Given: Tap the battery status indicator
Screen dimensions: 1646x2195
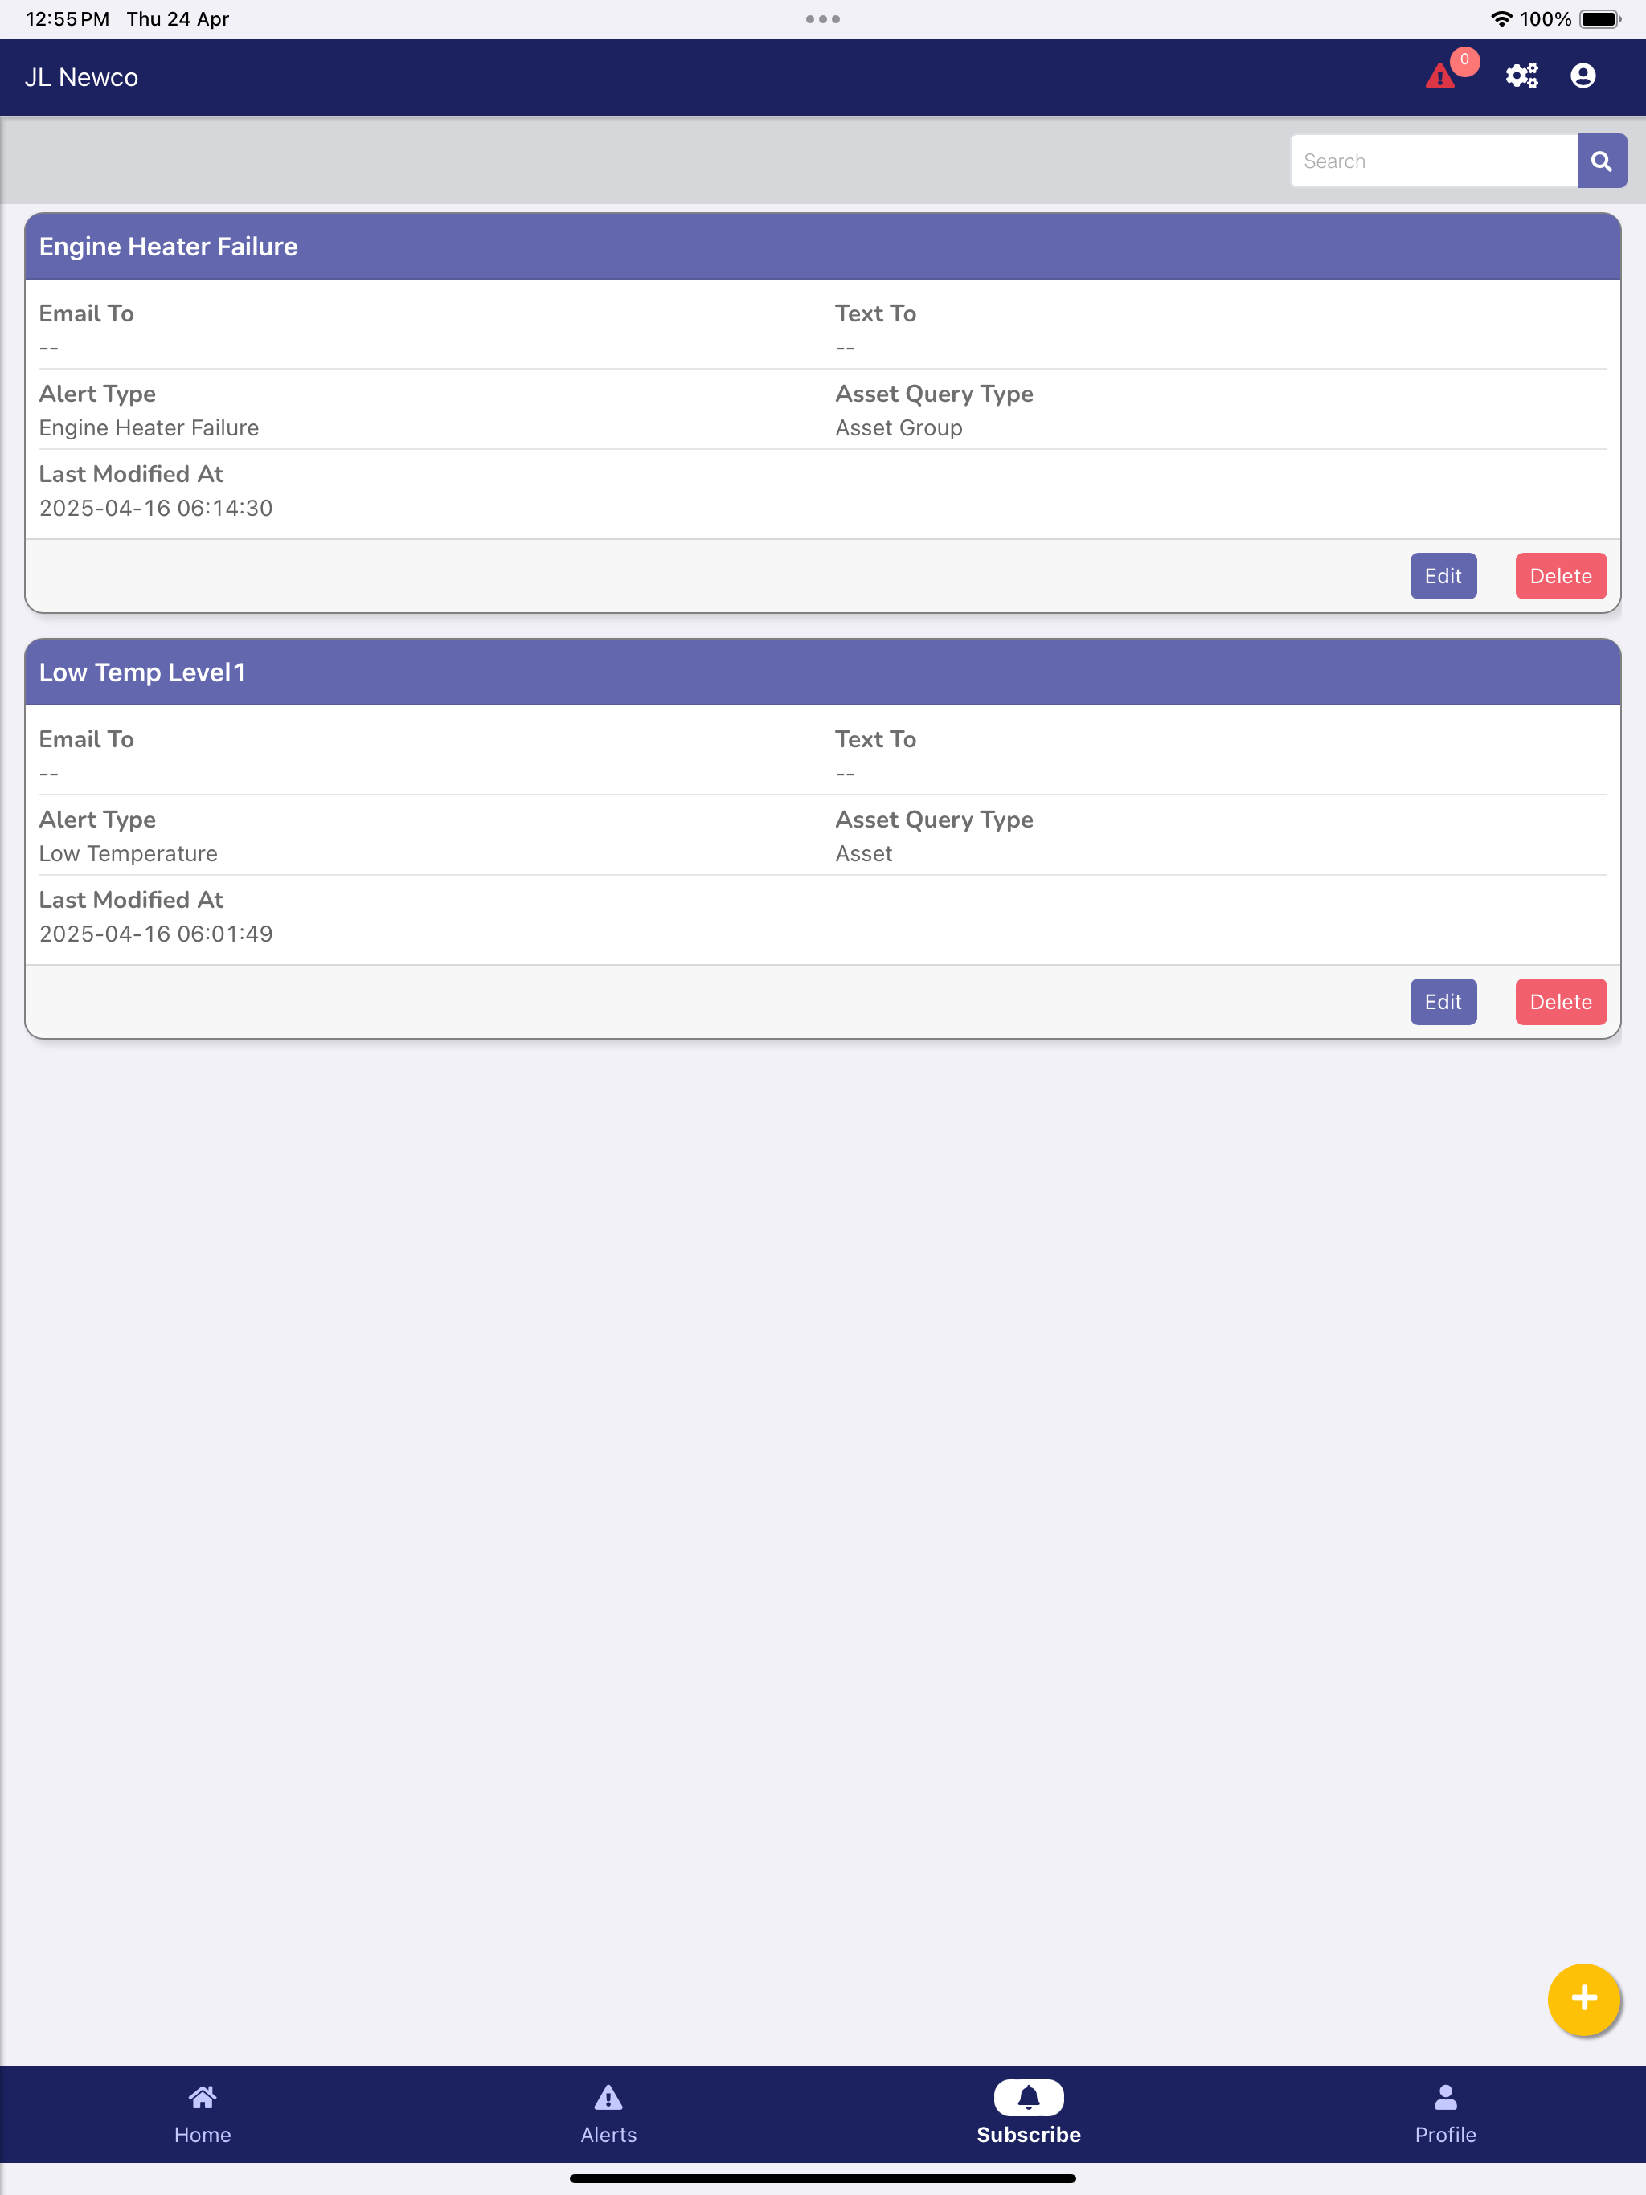Looking at the screenshot, I should tap(1600, 18).
